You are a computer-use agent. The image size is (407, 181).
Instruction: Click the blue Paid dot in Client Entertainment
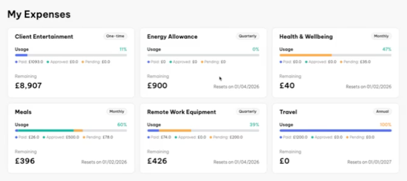(x=16, y=62)
